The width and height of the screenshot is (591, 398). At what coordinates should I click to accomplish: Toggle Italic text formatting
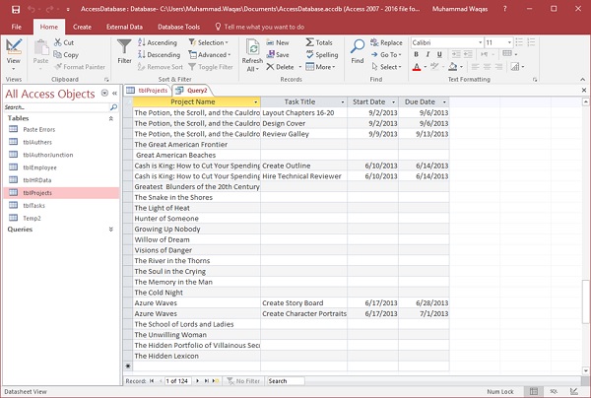point(427,56)
